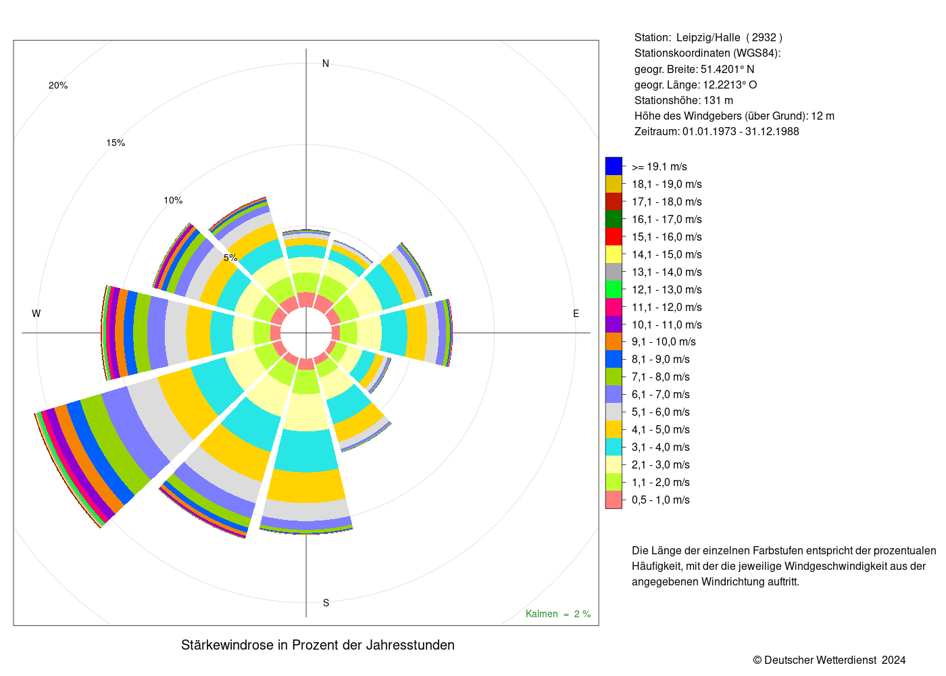
Task: Select the legend text '9,1 - 10,0 m/s'
Action: click(664, 342)
